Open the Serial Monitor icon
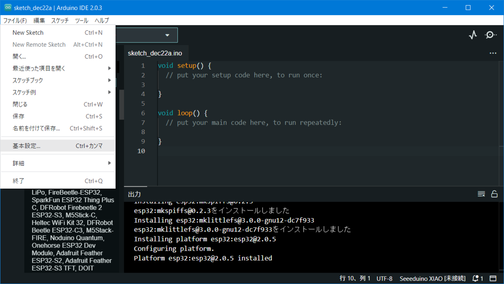The height and width of the screenshot is (284, 504). pyautogui.click(x=490, y=35)
